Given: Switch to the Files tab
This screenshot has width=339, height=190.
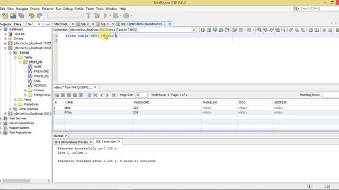Looking at the screenshot, I should point(17,24).
